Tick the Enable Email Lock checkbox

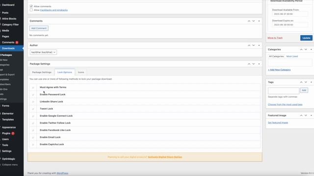pyautogui.click(x=33, y=137)
